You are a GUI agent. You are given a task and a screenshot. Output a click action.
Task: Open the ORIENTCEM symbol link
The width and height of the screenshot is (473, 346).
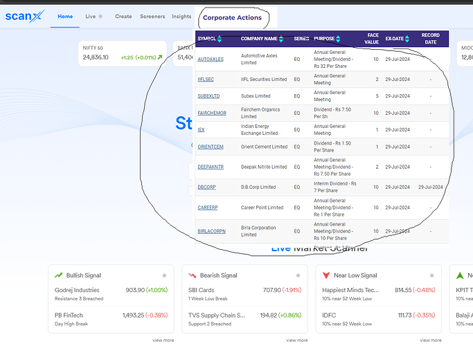[x=211, y=147]
